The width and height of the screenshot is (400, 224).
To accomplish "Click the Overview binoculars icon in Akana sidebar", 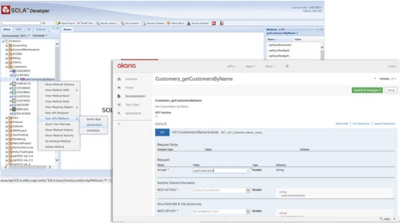I will [x=119, y=79].
